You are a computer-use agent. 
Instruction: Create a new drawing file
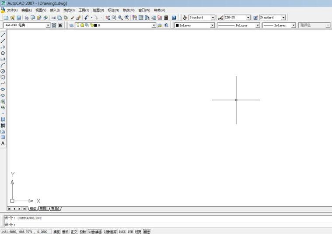point(6,18)
